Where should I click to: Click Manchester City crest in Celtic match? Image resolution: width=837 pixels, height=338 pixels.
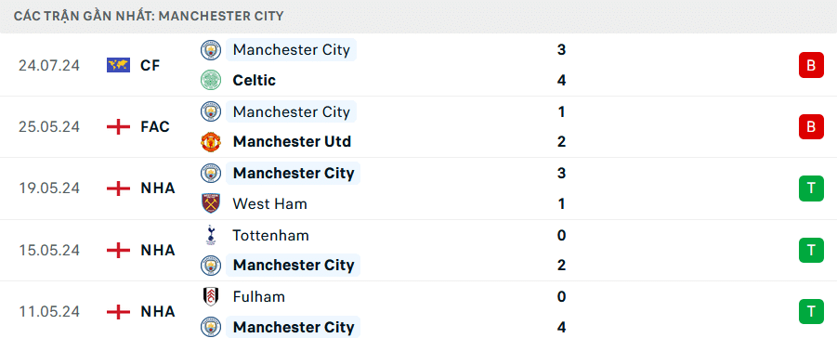pyautogui.click(x=210, y=49)
